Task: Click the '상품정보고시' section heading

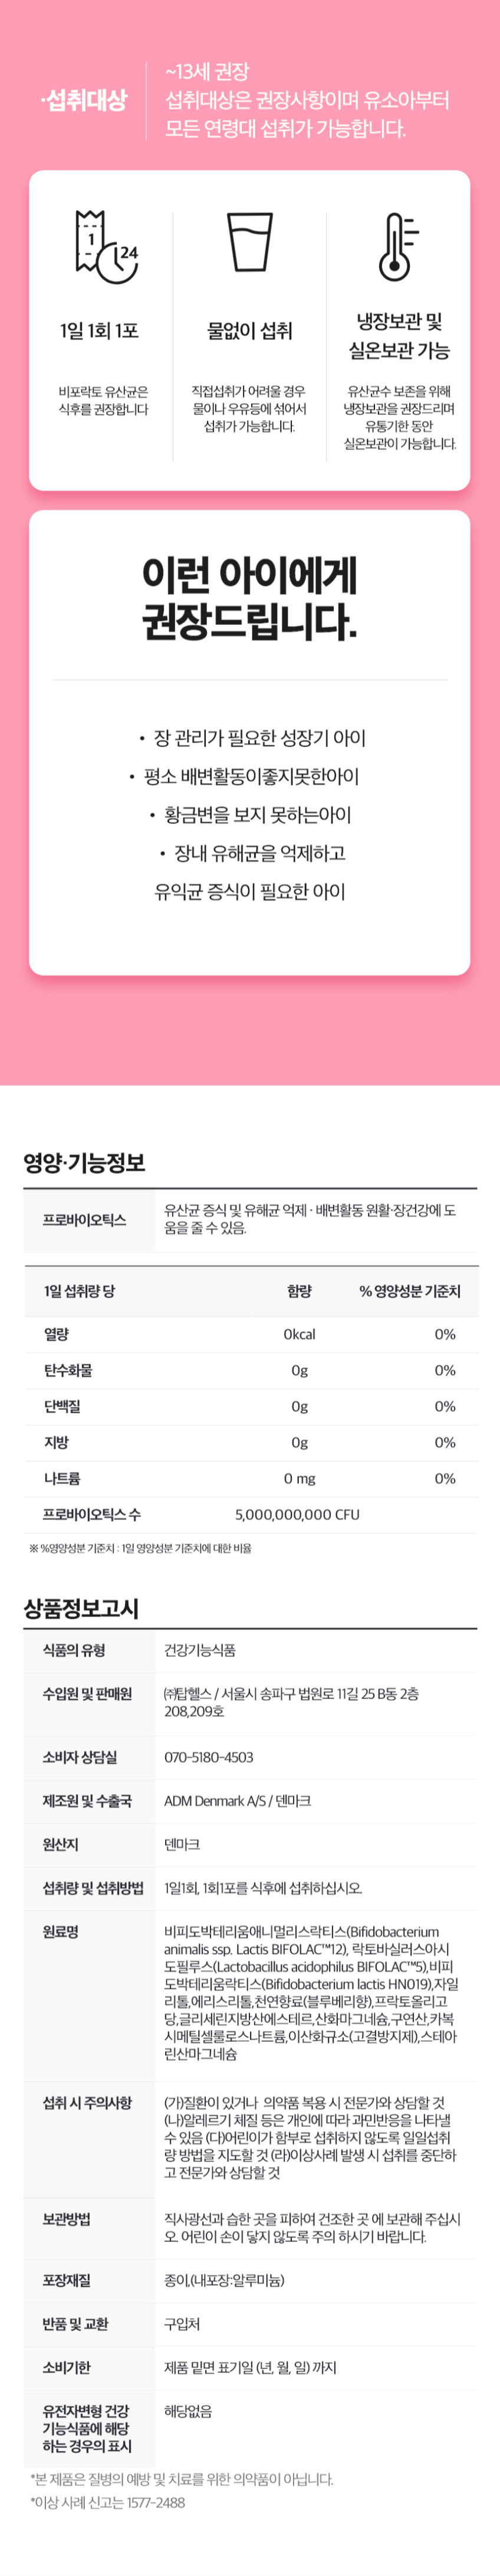Action: point(81,1609)
